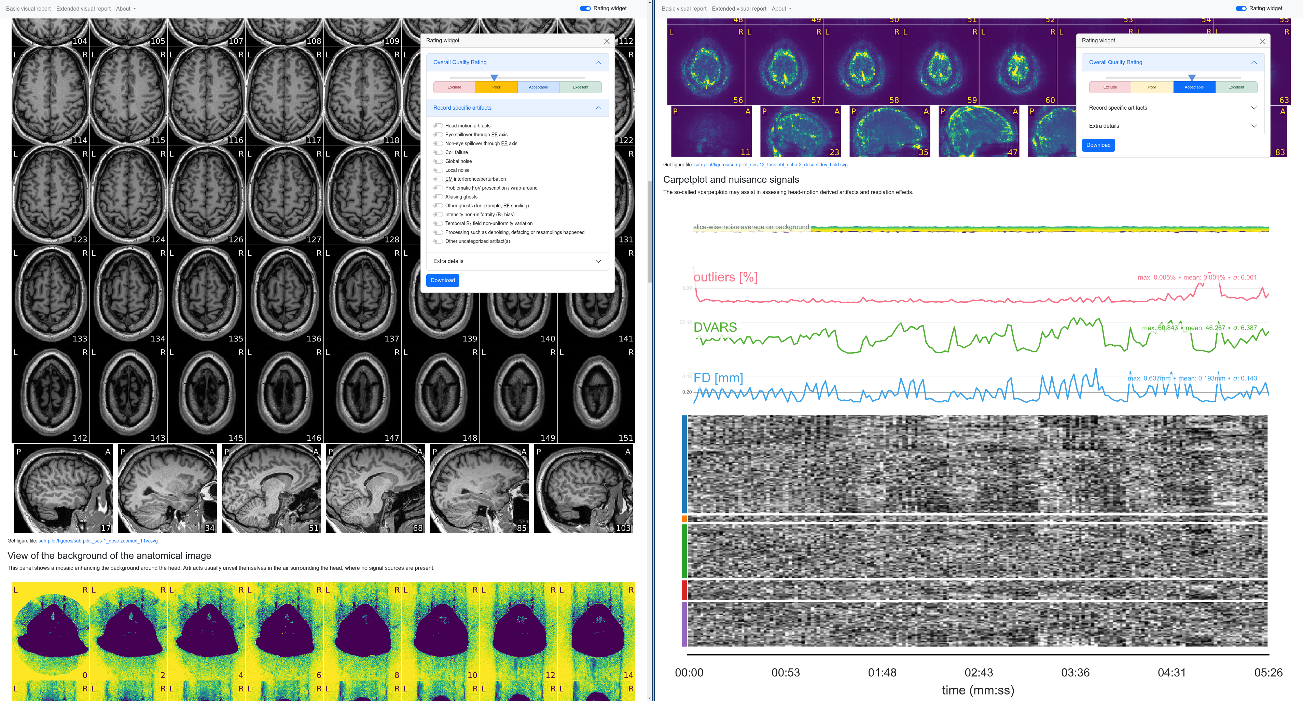This screenshot has width=1303, height=701.
Task: Collapse left Overall Quality Rating chevron
Action: pyautogui.click(x=598, y=62)
